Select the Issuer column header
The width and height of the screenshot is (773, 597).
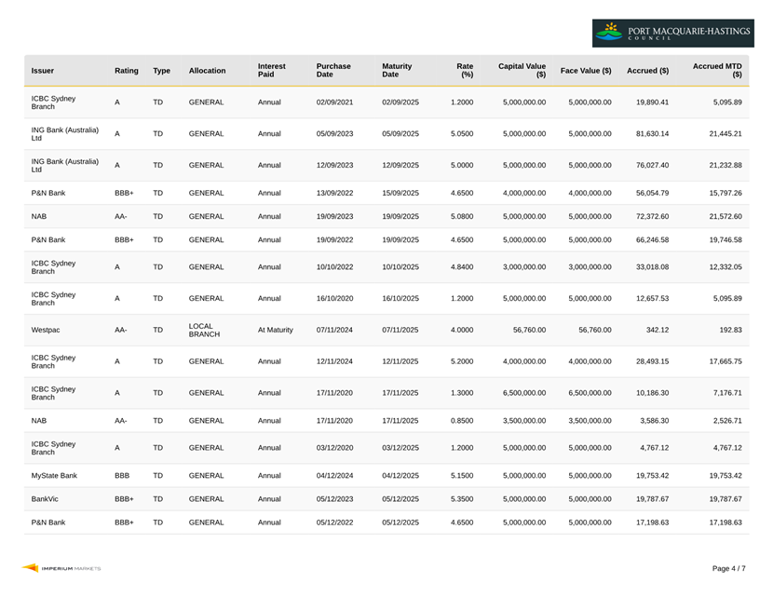click(x=43, y=71)
